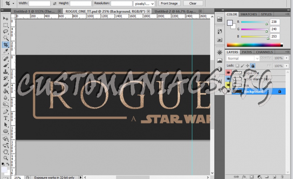
Task: Add a layer mask
Action: point(252,177)
